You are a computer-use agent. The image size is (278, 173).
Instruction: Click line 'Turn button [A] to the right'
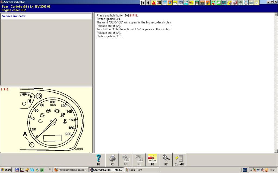134,29
